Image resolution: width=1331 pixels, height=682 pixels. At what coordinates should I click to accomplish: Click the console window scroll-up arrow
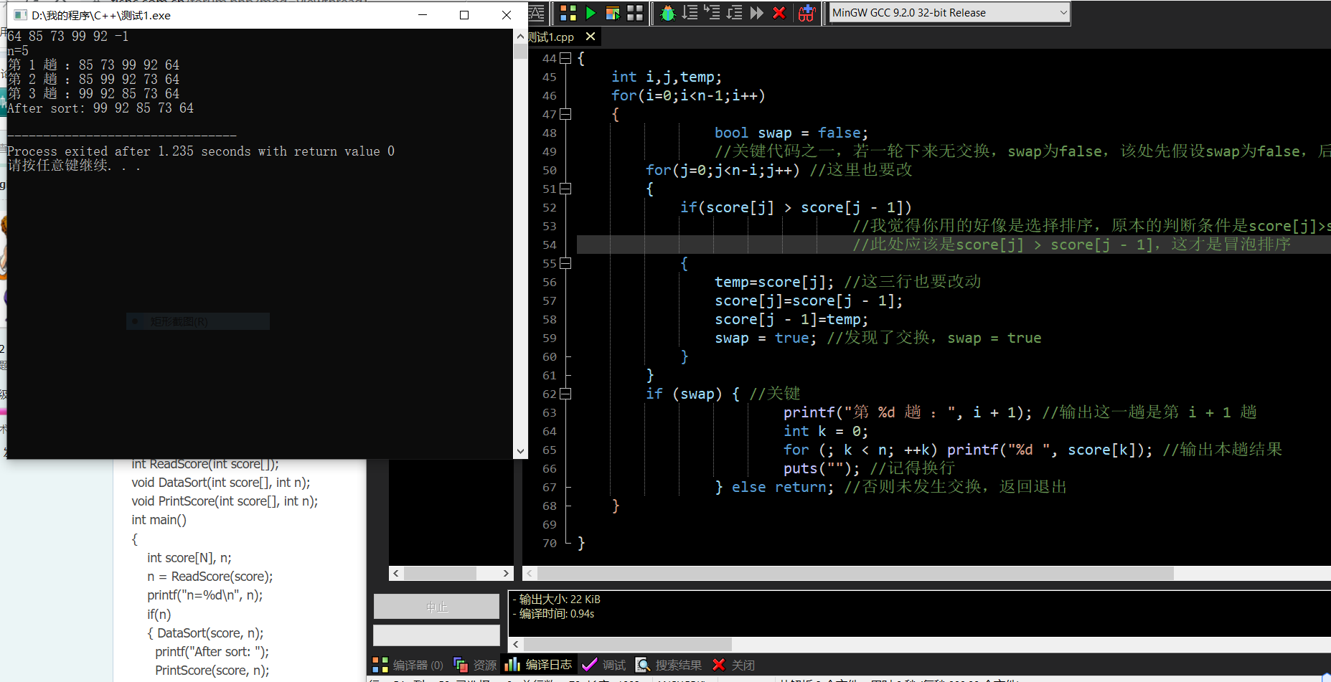click(520, 36)
